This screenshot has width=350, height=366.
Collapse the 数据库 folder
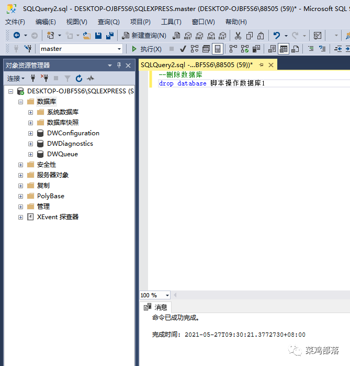click(x=21, y=102)
